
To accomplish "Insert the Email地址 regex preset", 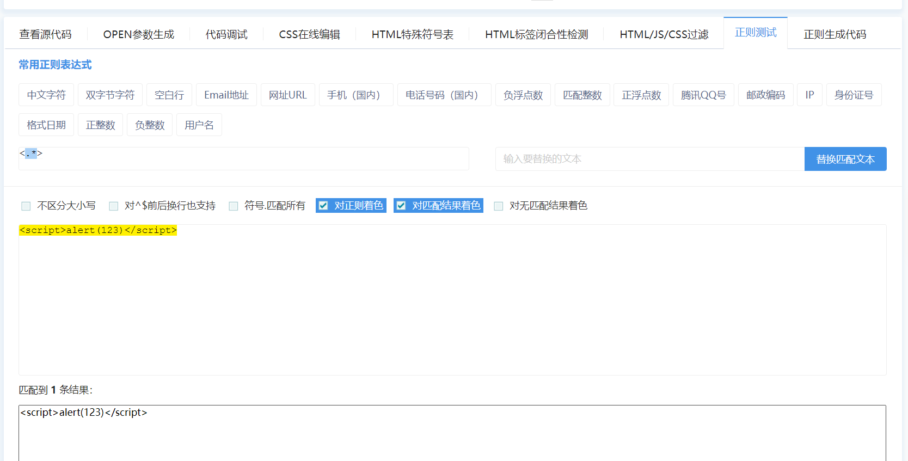I will [x=226, y=95].
